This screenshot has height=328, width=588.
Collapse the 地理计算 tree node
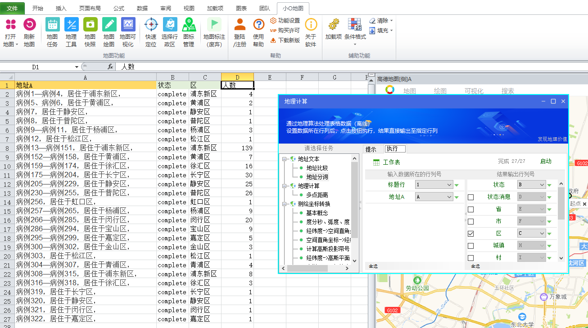pyautogui.click(x=285, y=186)
